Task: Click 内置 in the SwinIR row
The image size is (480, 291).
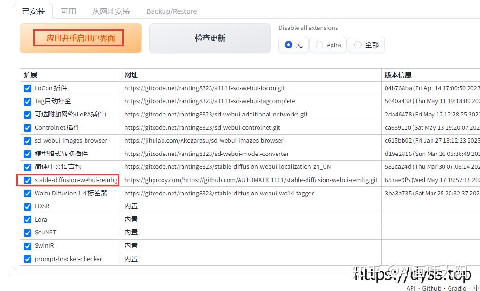Action: coord(131,246)
